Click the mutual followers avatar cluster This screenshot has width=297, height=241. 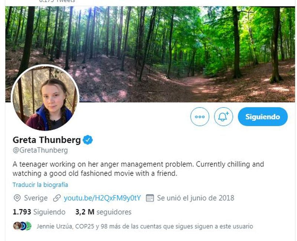coord(22,226)
